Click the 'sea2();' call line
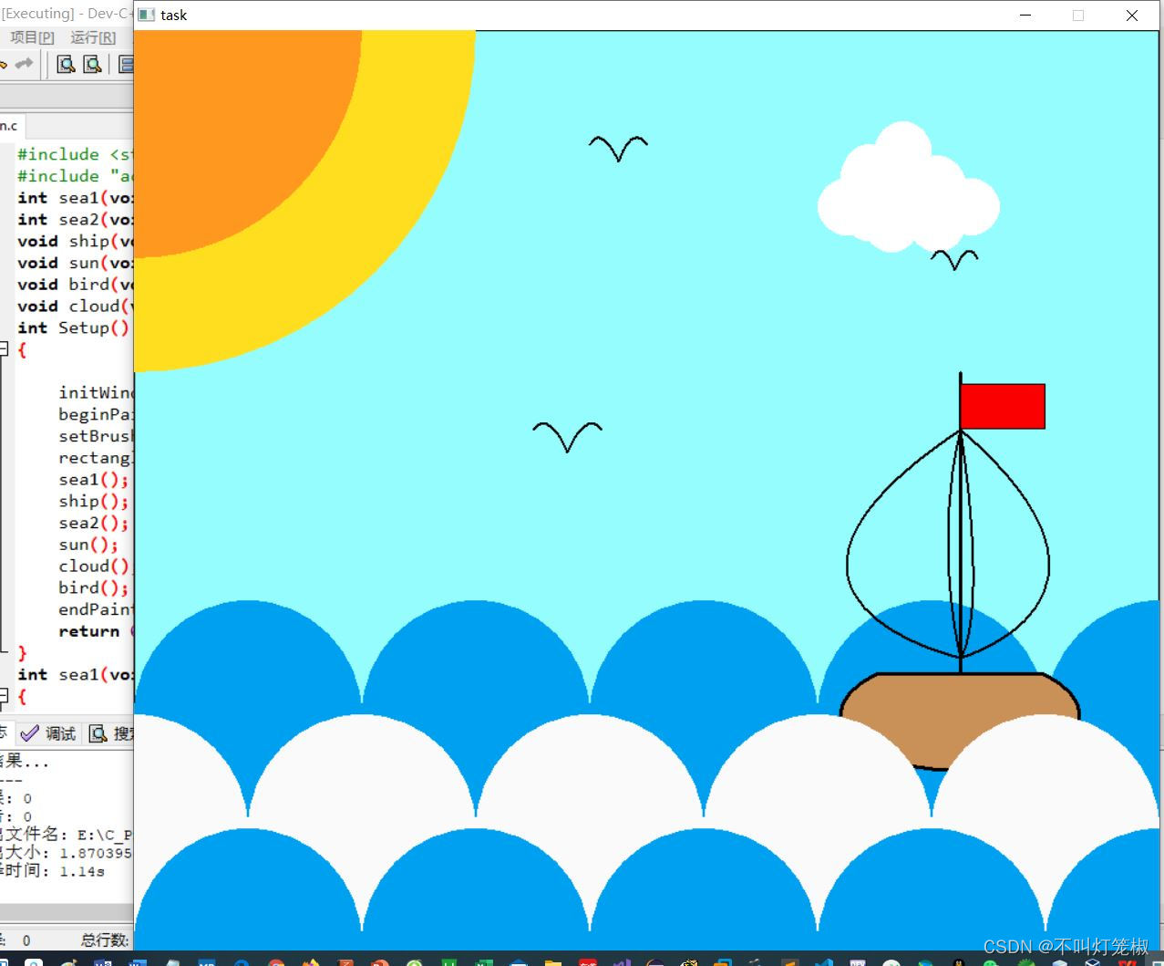The image size is (1164, 966). (94, 523)
